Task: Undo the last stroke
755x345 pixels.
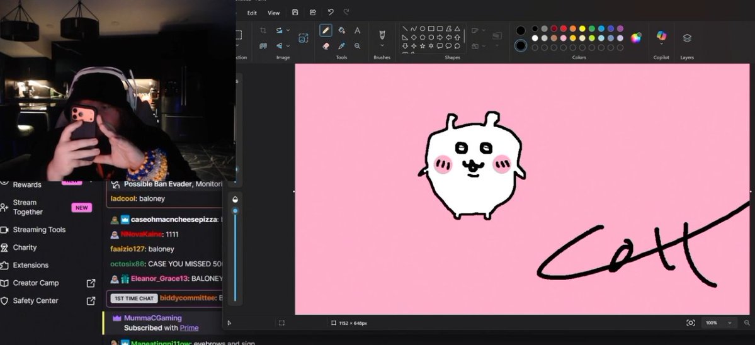Action: pyautogui.click(x=331, y=13)
